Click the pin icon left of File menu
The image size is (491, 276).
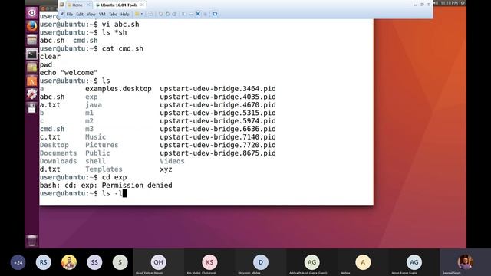[x=62, y=14]
